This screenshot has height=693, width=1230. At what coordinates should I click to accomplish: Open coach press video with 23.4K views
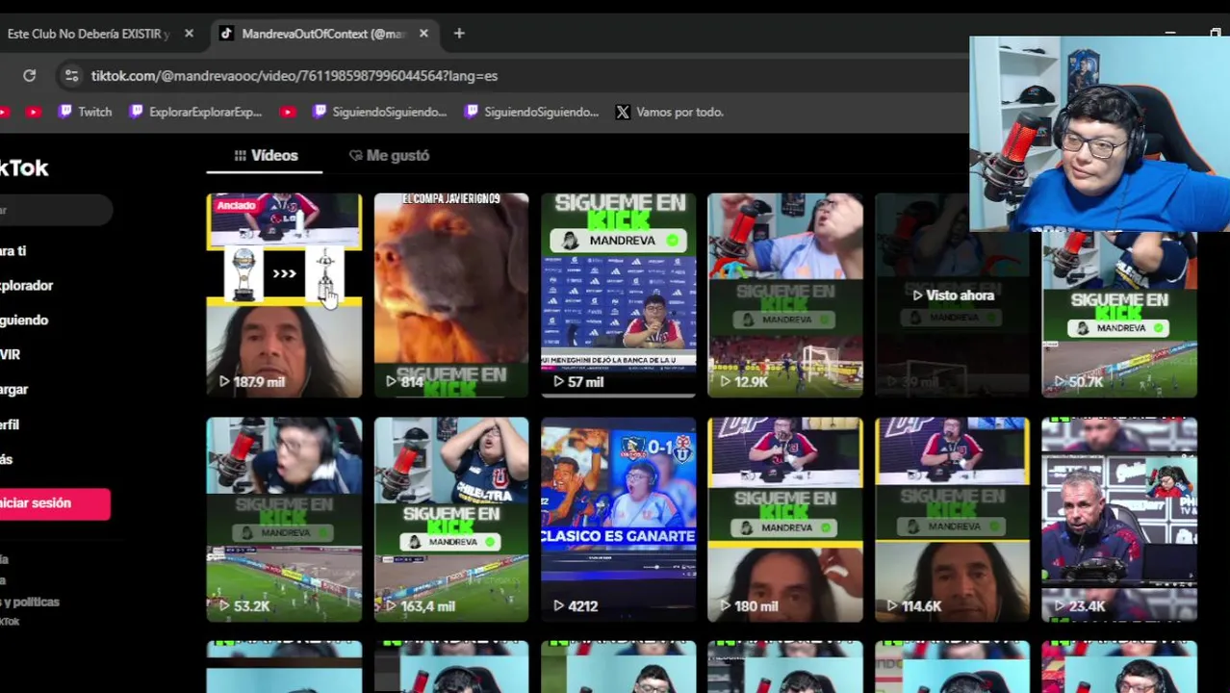pyautogui.click(x=1119, y=520)
